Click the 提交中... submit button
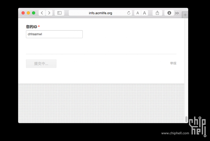 pyautogui.click(x=41, y=63)
